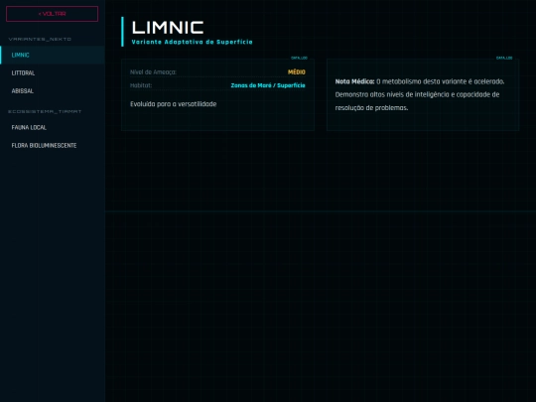Open the Littoral variant entry

point(53,73)
